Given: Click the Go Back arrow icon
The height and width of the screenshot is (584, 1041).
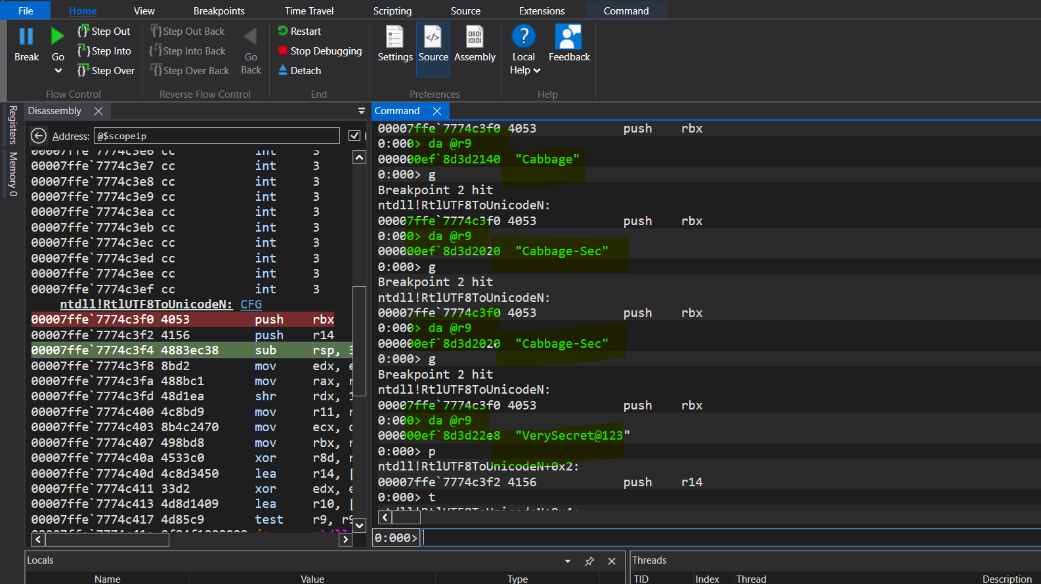Looking at the screenshot, I should pos(251,37).
